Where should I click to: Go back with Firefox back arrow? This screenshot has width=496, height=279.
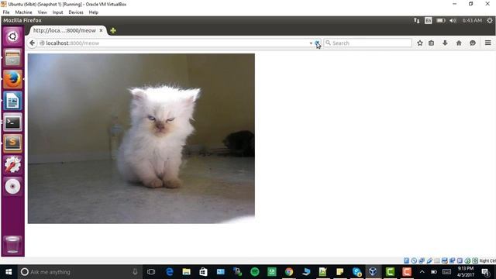click(32, 43)
